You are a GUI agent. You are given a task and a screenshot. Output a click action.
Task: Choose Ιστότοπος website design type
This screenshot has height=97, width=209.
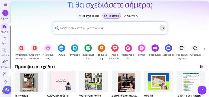click(168, 50)
